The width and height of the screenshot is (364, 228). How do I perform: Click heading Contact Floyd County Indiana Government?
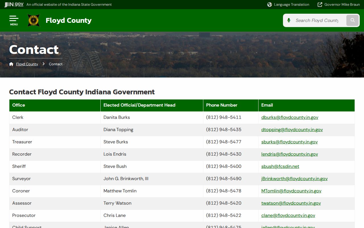pyautogui.click(x=82, y=92)
